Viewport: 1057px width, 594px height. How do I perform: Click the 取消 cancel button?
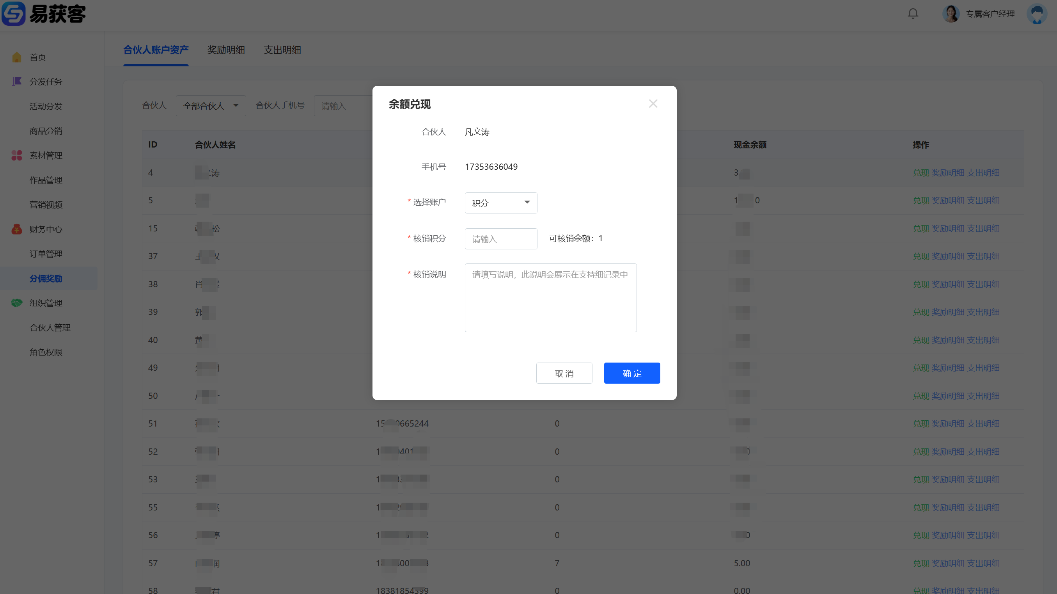click(564, 373)
